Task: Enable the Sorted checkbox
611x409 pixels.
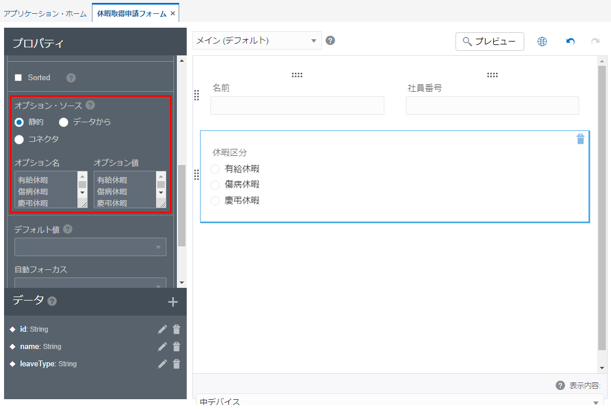Action: point(18,77)
